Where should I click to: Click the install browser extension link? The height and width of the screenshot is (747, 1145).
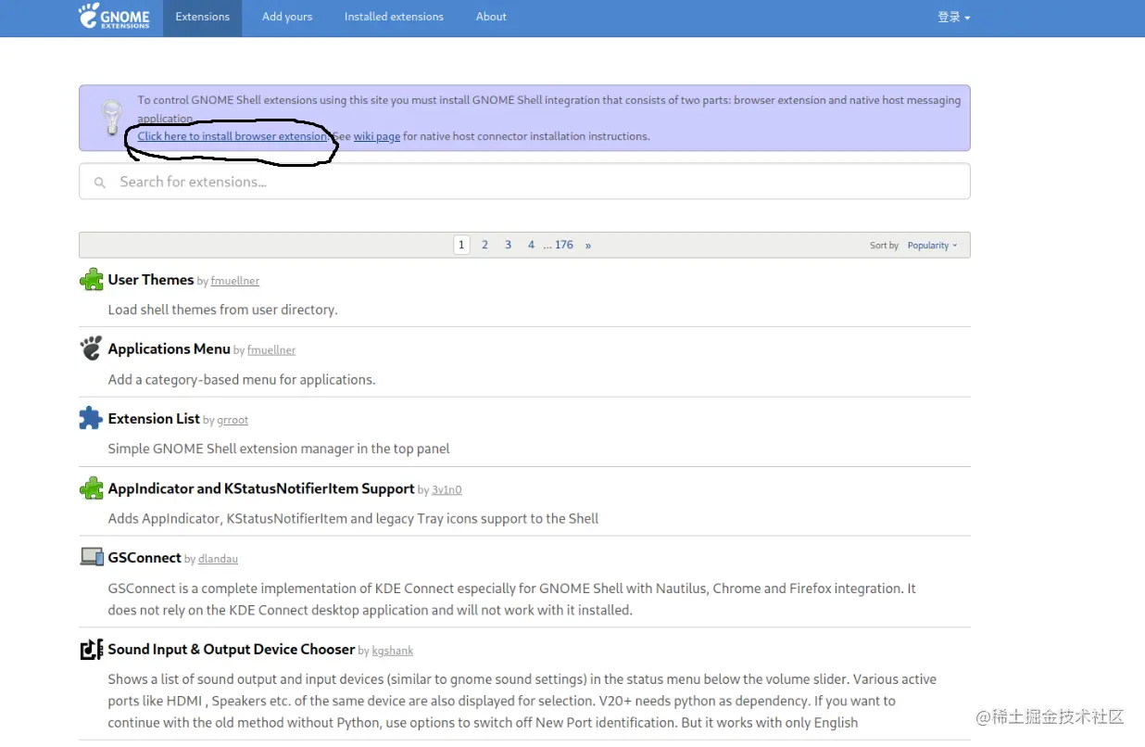[x=233, y=136]
